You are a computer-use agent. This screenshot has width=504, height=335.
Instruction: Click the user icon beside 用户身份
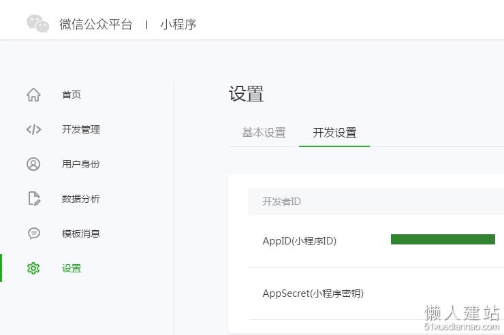pyautogui.click(x=33, y=164)
